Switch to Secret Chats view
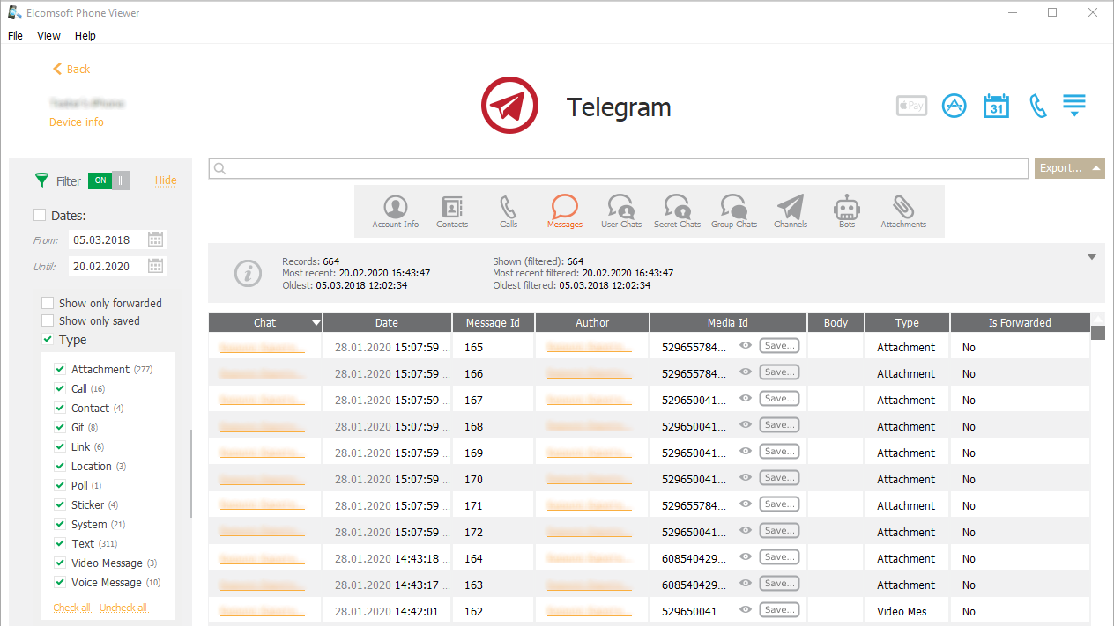This screenshot has width=1114, height=626. [677, 211]
